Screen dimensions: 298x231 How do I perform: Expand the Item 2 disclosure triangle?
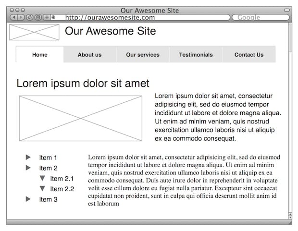coord(28,168)
